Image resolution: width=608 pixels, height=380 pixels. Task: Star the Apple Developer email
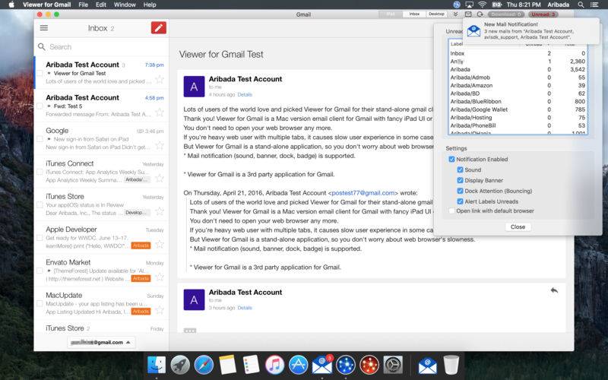click(159, 244)
